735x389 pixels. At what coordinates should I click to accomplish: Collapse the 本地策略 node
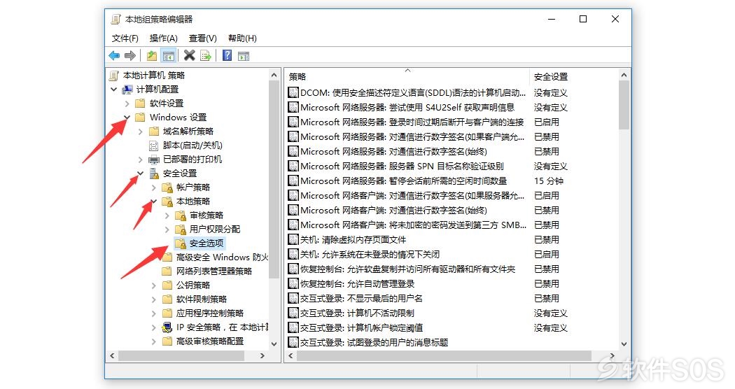[154, 201]
